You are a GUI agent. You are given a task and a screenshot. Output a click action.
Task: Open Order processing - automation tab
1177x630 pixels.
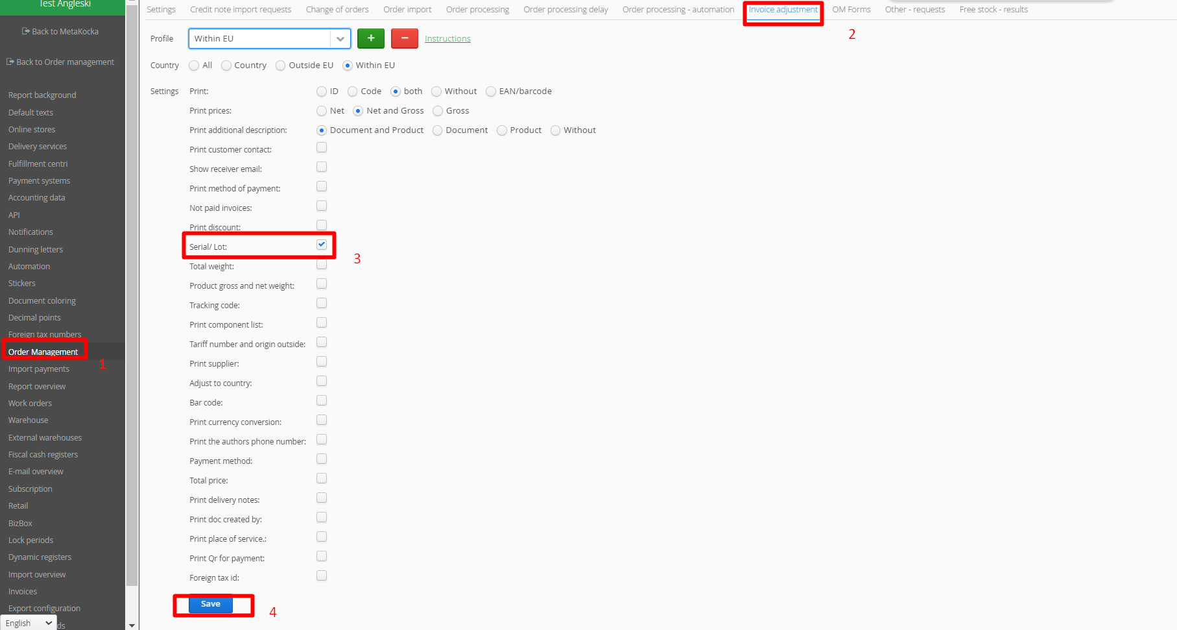678,10
